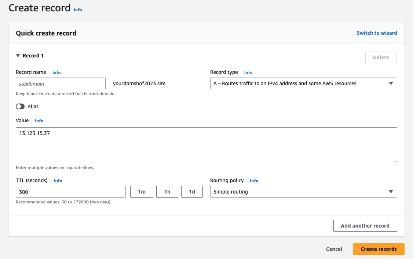
Task: Set TTL with the 1d button
Action: pyautogui.click(x=192, y=192)
